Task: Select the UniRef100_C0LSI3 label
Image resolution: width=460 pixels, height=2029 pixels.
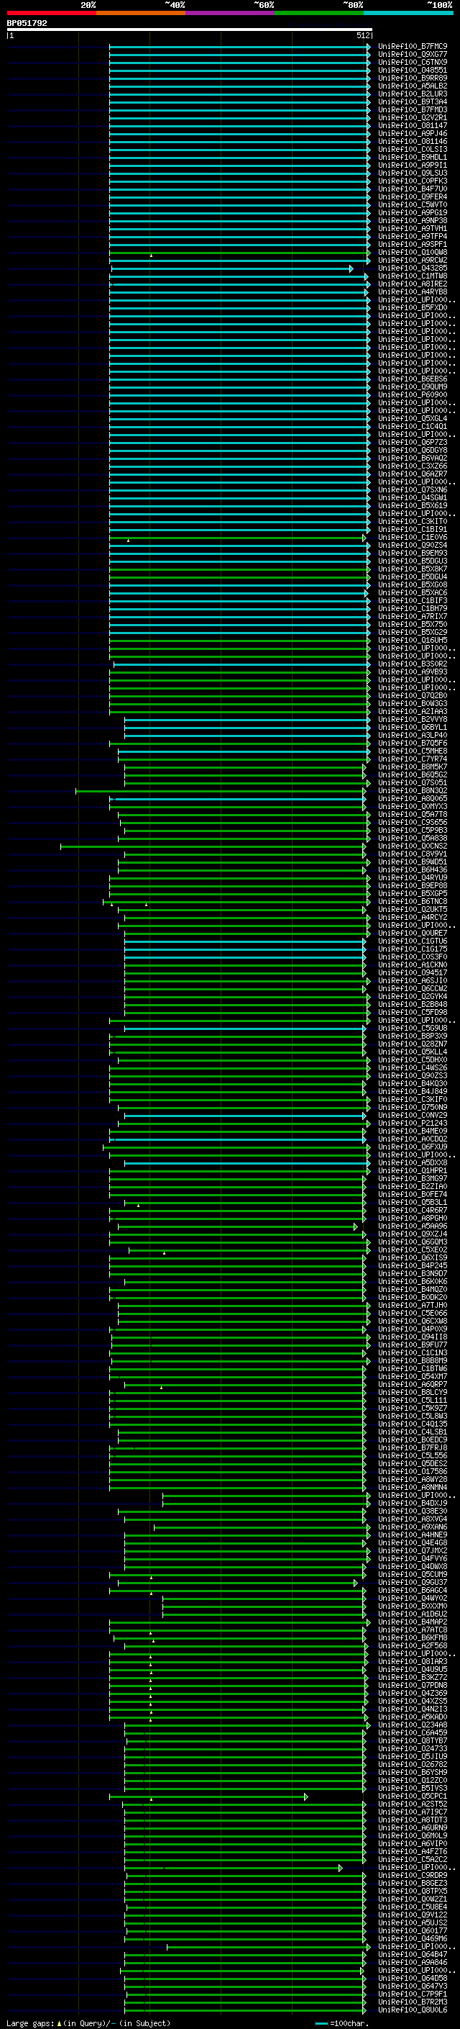Action: tap(413, 150)
